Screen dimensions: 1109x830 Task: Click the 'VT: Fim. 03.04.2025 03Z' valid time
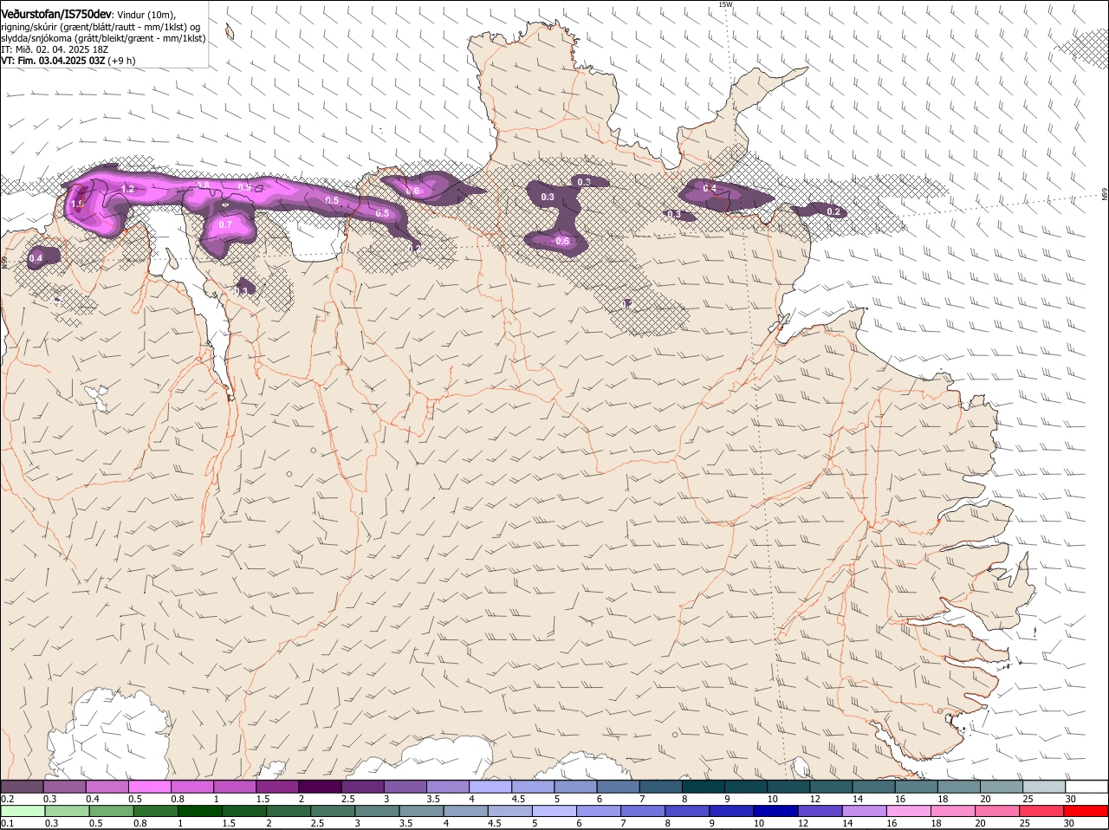[x=53, y=61]
